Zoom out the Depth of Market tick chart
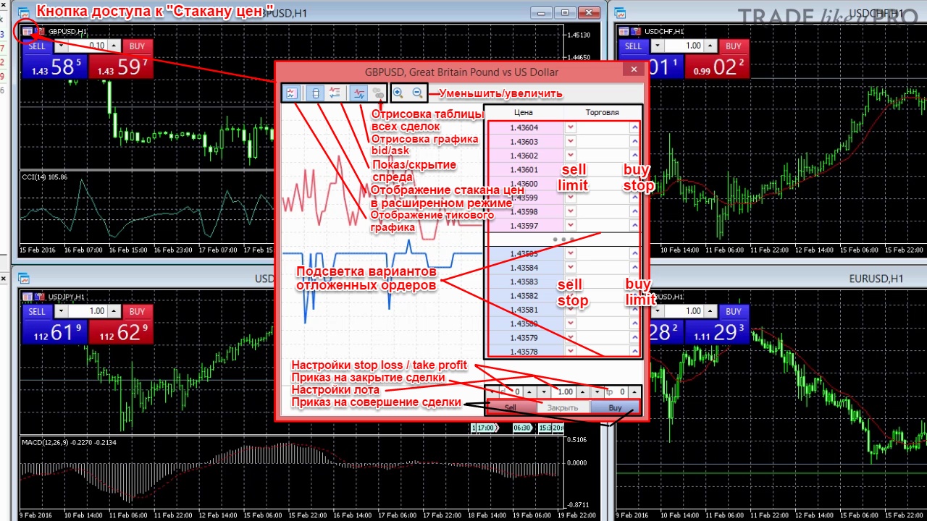This screenshot has height=521, width=927. (417, 93)
